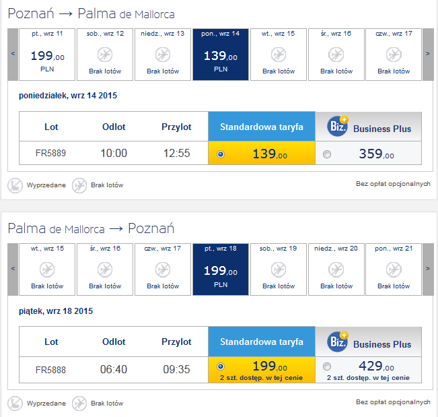Click no-flights plane icon for sob., wrz 19
The image size is (438, 417).
279,269
